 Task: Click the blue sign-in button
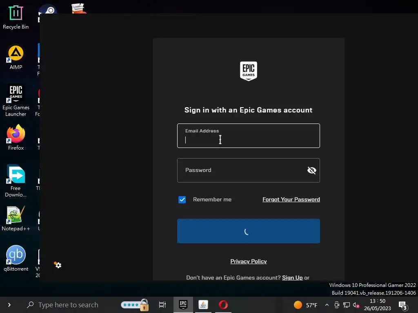tap(249, 231)
